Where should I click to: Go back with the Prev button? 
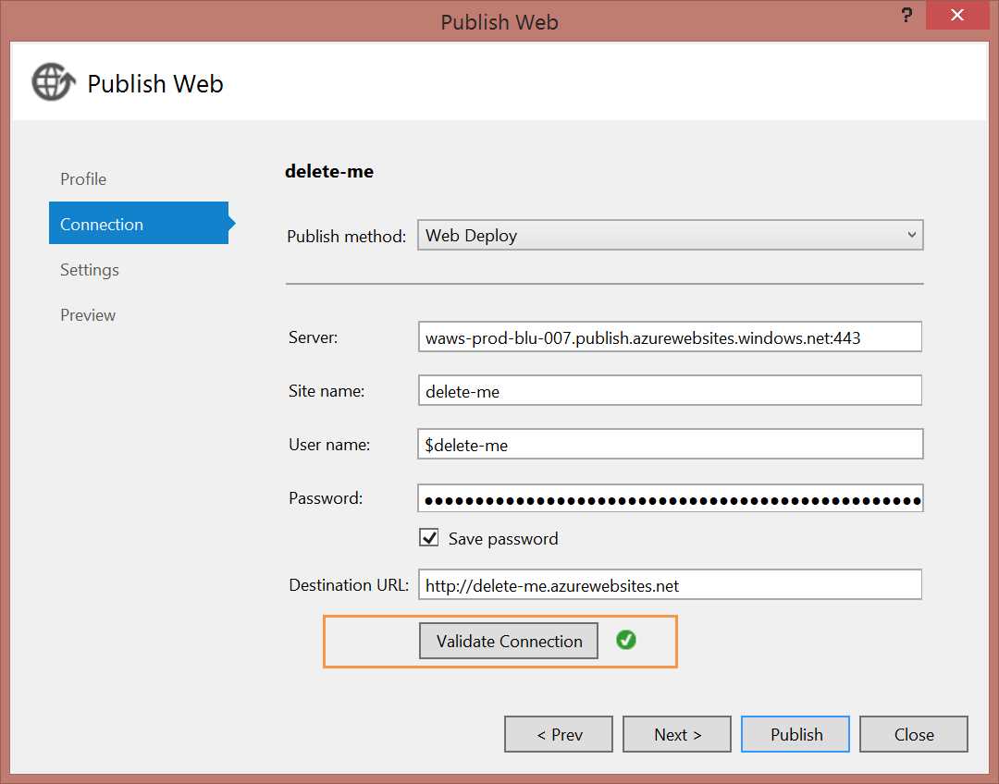pos(558,733)
